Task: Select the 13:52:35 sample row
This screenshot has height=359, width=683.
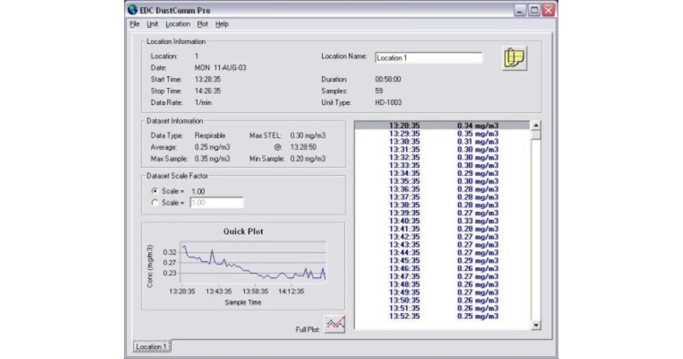Action: click(443, 316)
